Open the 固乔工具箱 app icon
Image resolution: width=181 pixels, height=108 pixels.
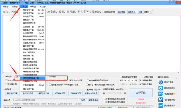click(161, 82)
